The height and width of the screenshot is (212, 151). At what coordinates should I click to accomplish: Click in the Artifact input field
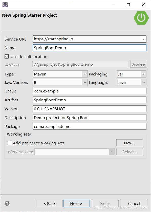(x=90, y=100)
